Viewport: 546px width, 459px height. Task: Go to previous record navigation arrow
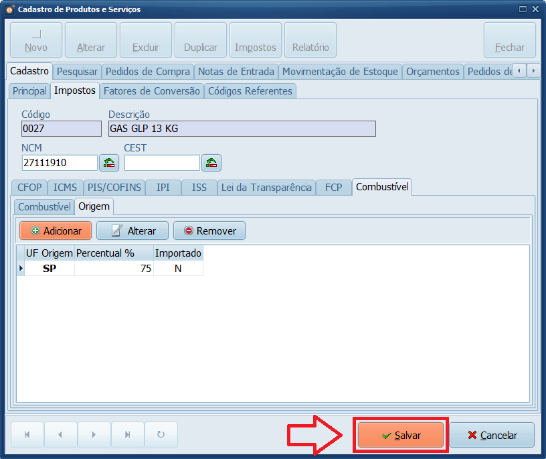click(61, 435)
